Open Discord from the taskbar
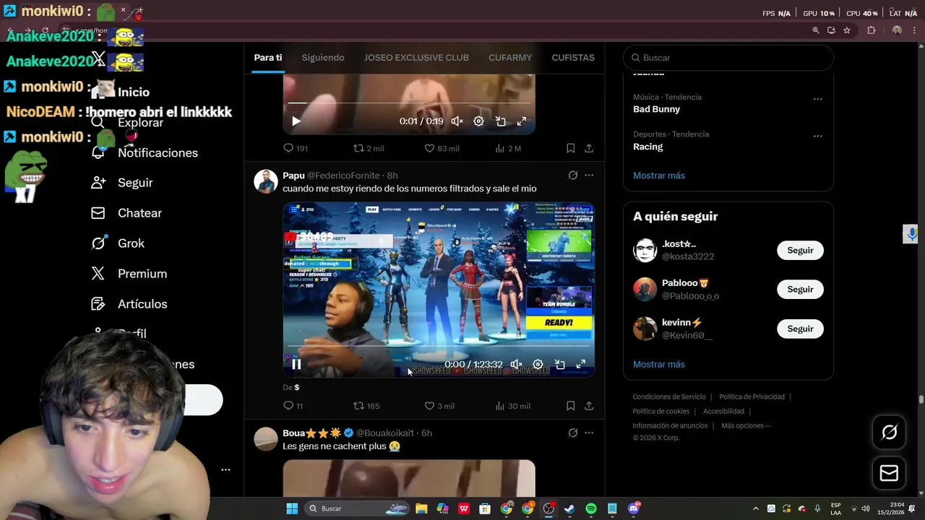The height and width of the screenshot is (520, 925). (x=634, y=508)
